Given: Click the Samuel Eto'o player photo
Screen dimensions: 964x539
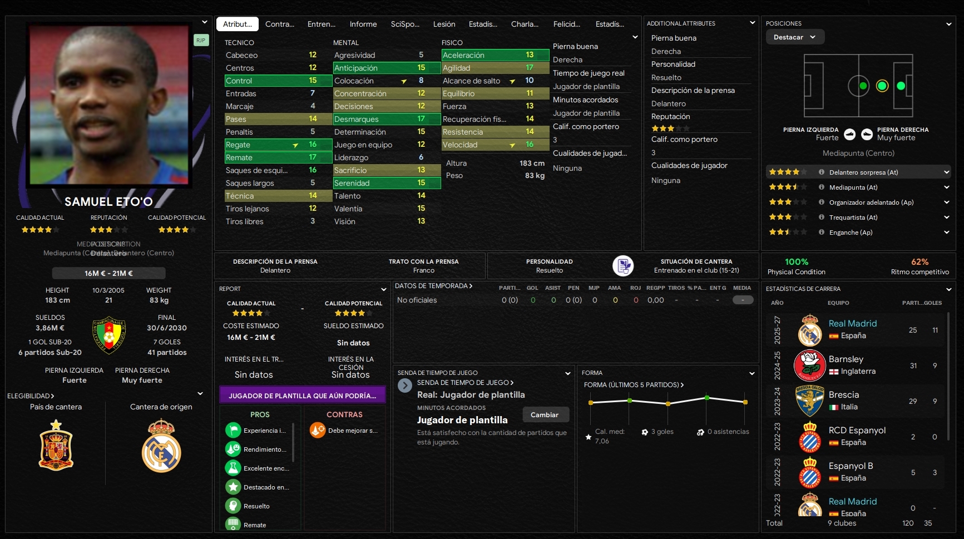Looking at the screenshot, I should [109, 105].
